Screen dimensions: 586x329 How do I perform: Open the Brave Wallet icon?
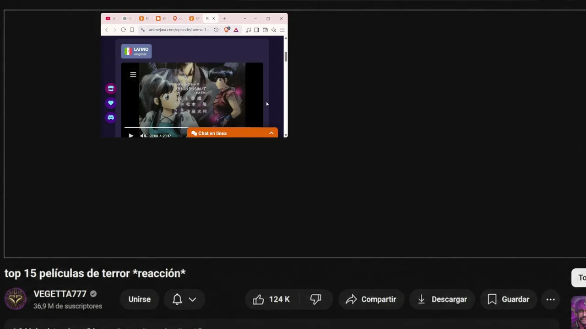coord(265,30)
